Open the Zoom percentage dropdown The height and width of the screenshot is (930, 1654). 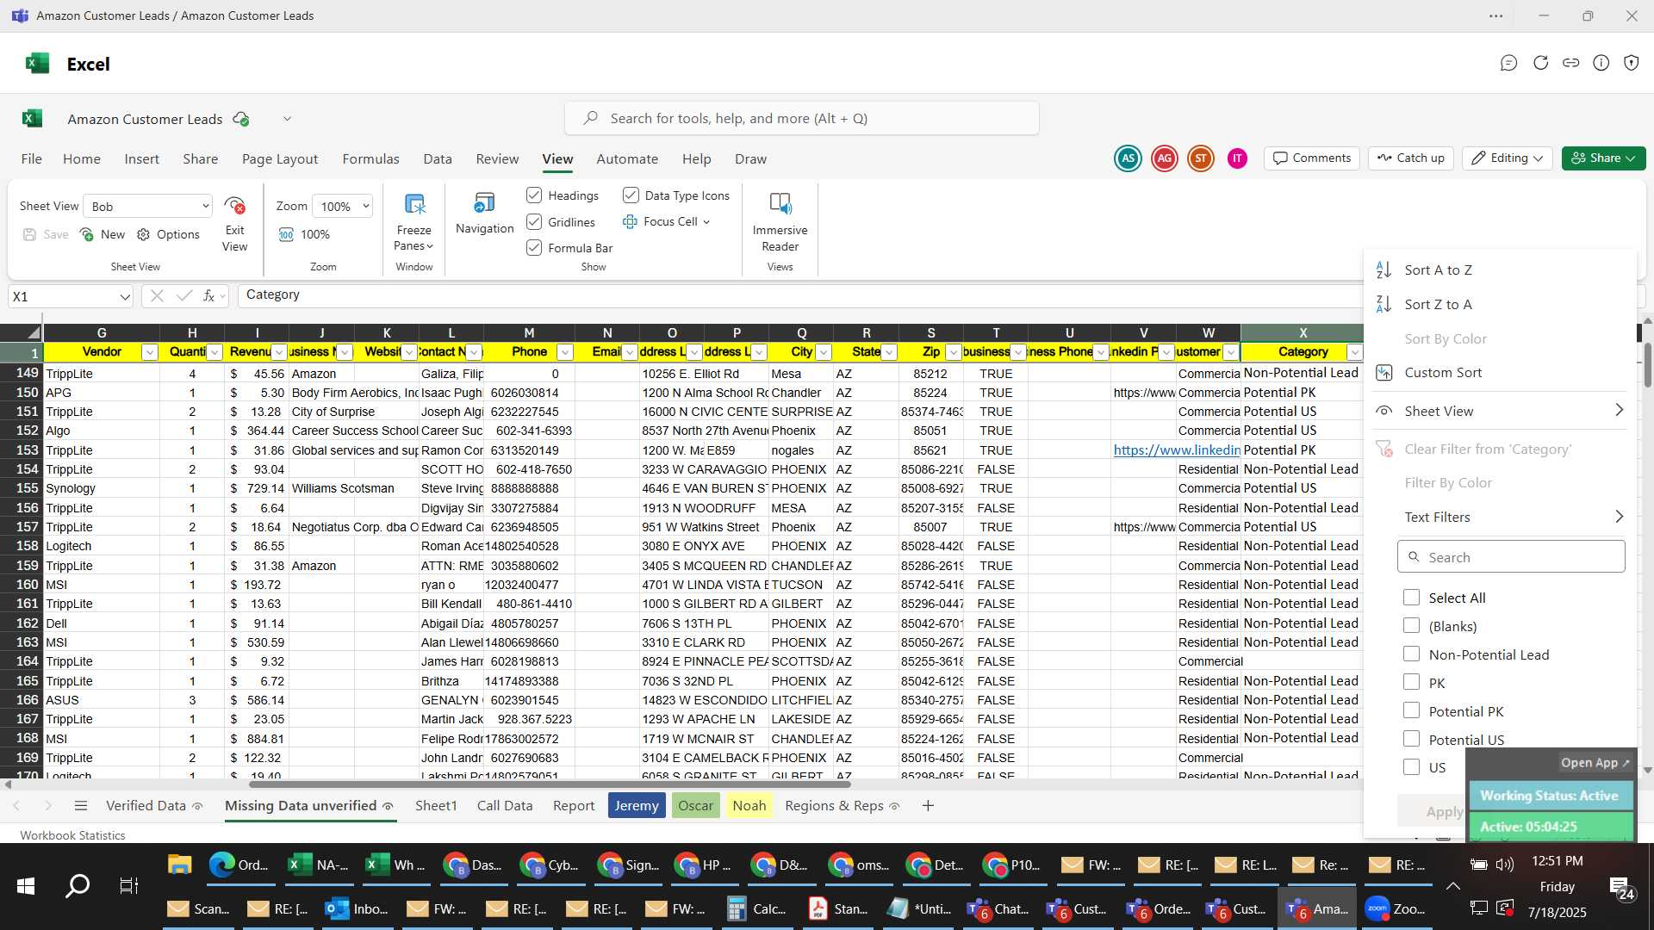click(x=365, y=206)
